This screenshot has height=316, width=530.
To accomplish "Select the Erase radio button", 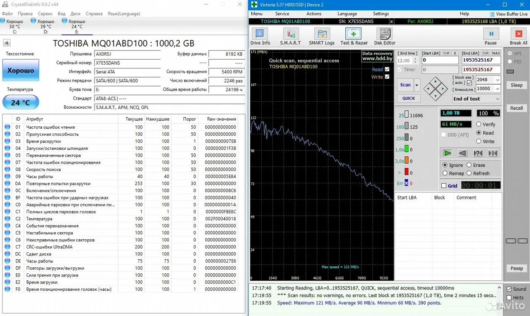I will point(470,165).
